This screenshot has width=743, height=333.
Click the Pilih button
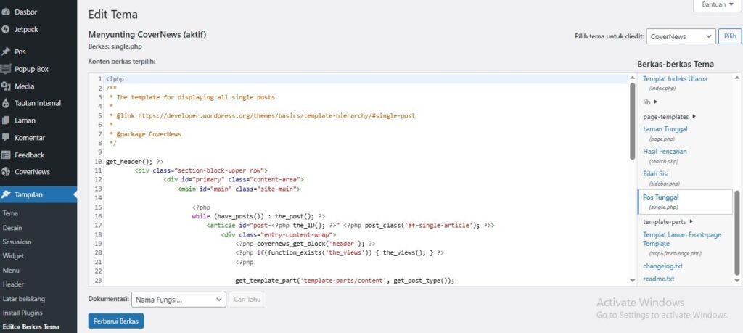(730, 36)
